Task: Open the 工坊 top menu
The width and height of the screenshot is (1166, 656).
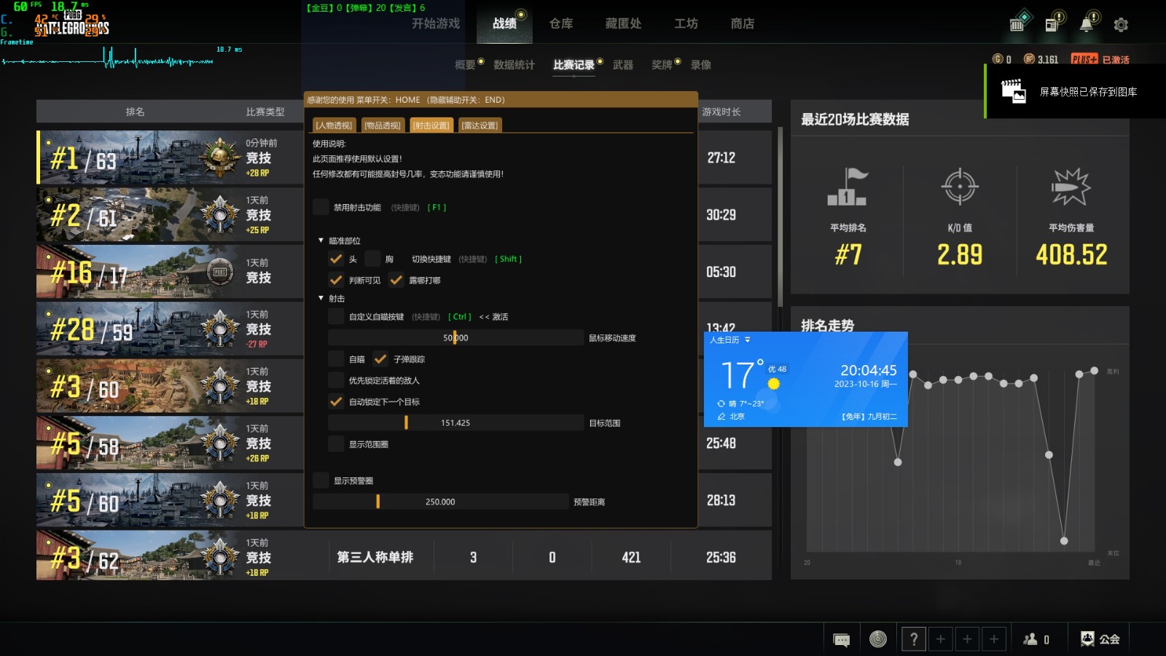Action: click(686, 23)
